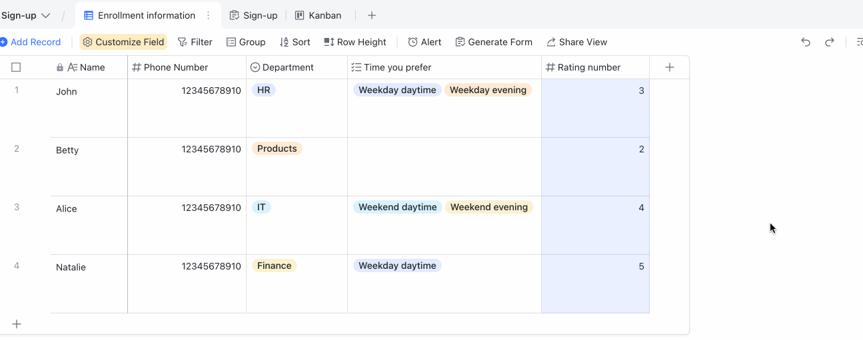The height and width of the screenshot is (340, 863).
Task: Add a new view tab with plus
Action: (372, 15)
